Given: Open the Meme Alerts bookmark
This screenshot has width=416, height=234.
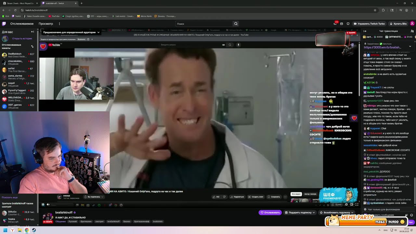Looking at the screenshot, I should (x=144, y=16).
